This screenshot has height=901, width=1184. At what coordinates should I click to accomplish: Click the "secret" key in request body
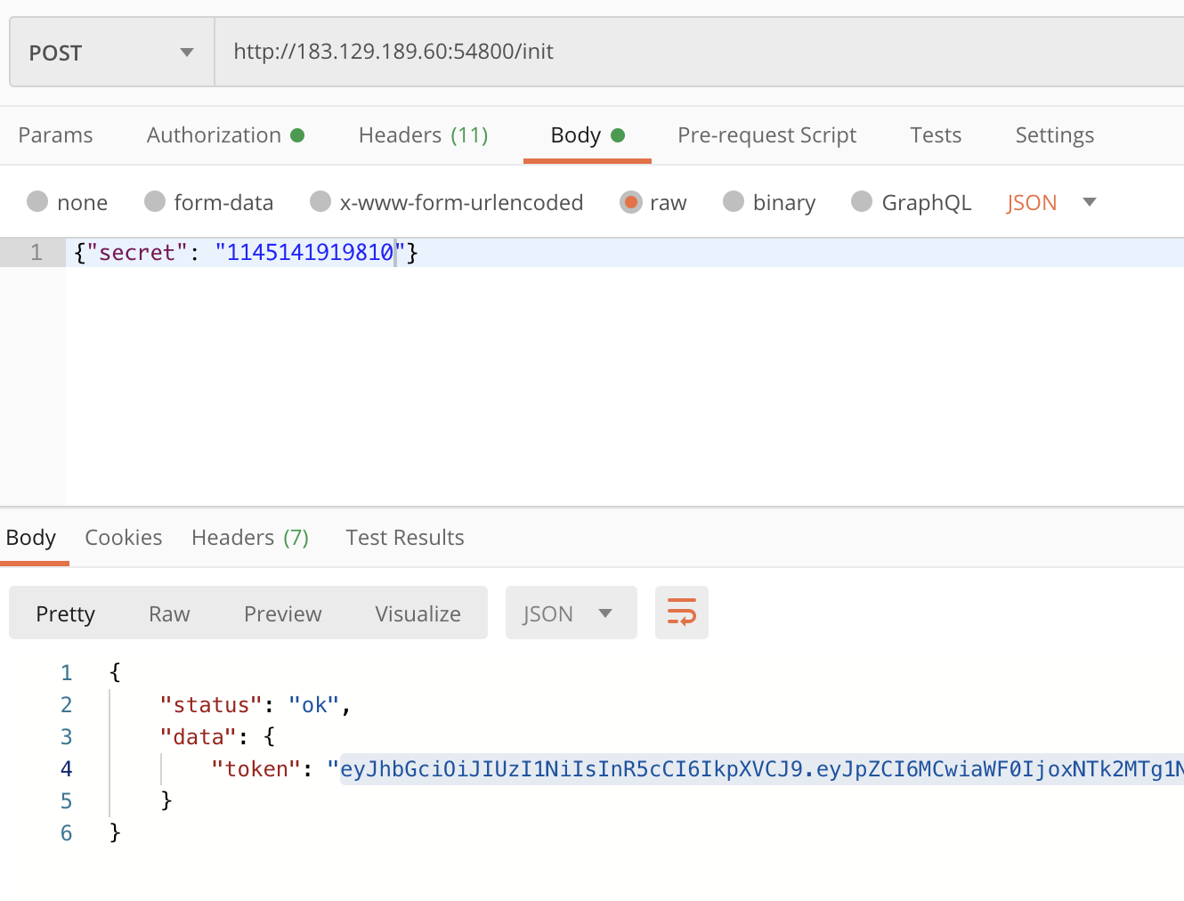[137, 253]
